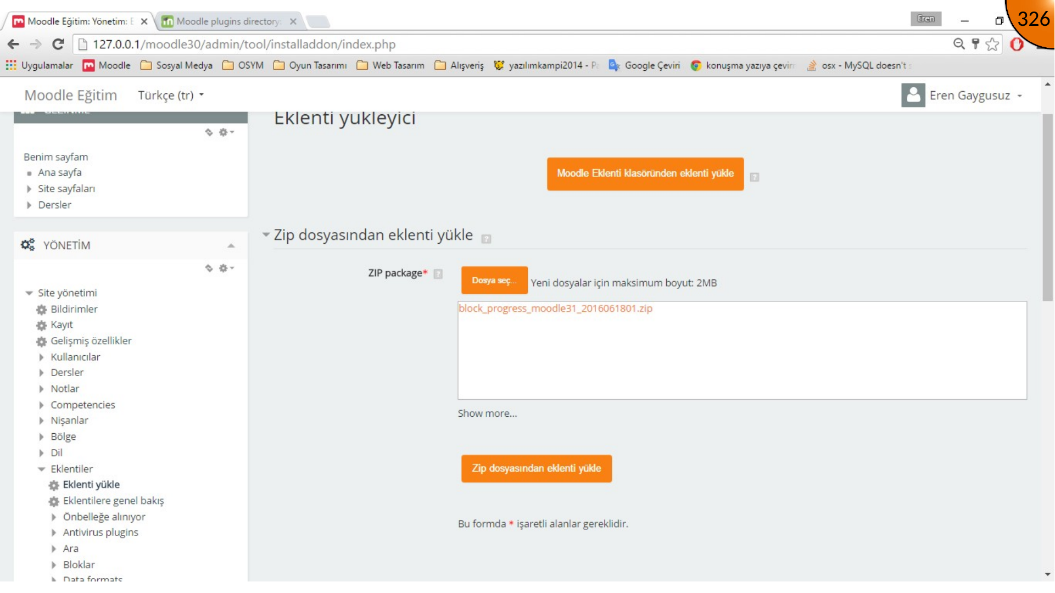The image size is (1055, 593).
Task: Click the Eren Gaygusuz avatar picture
Action: (x=913, y=95)
